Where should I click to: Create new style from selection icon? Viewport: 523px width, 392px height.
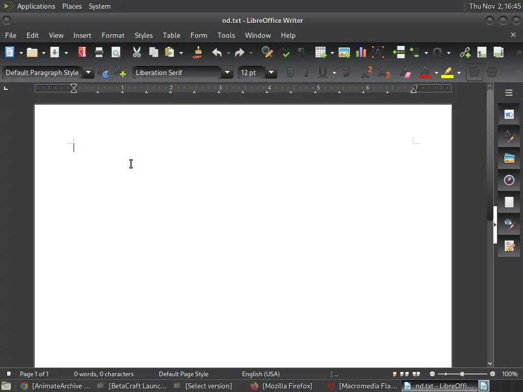(x=121, y=72)
